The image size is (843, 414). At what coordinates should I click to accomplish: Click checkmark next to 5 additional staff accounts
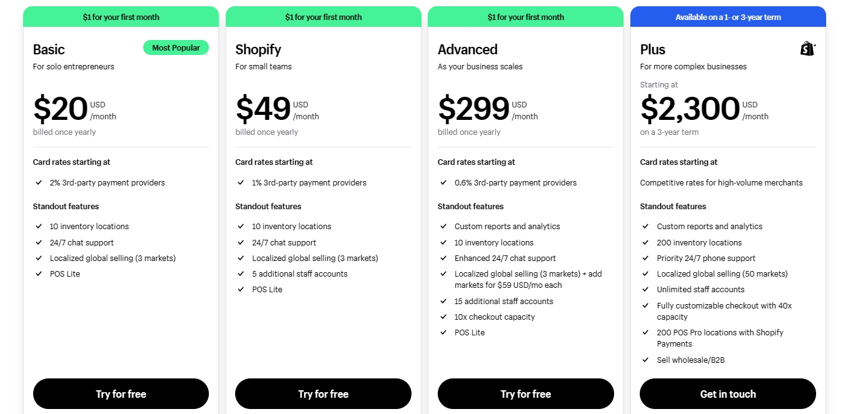click(x=241, y=274)
